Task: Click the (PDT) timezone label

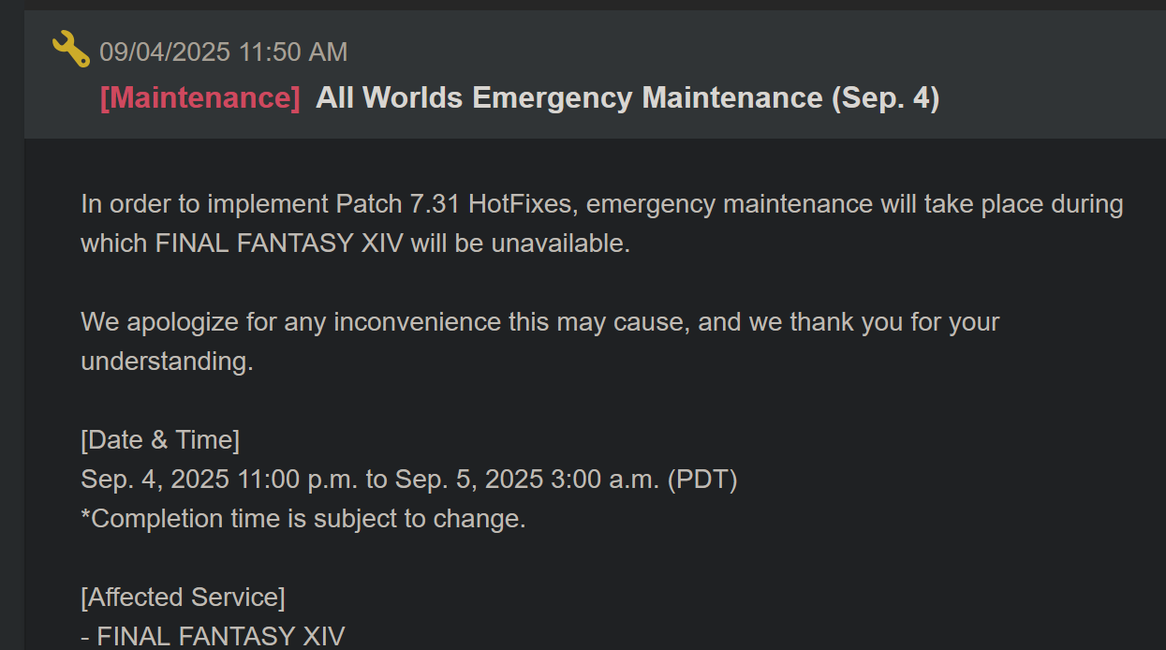Action: tap(702, 480)
